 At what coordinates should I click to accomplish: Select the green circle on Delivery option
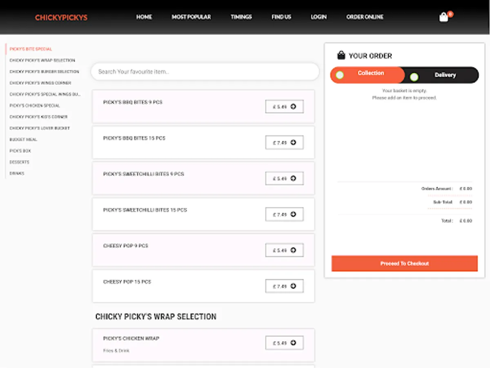pyautogui.click(x=414, y=75)
